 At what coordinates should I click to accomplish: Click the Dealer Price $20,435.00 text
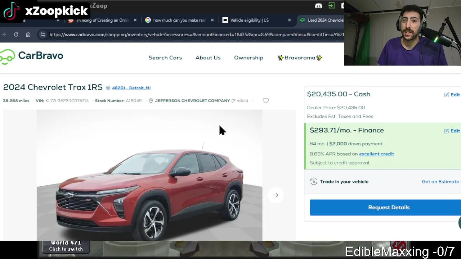click(336, 108)
